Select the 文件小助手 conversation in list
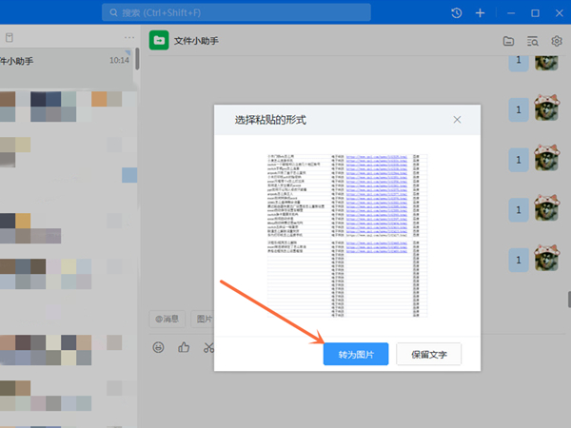571x428 pixels. 67,61
